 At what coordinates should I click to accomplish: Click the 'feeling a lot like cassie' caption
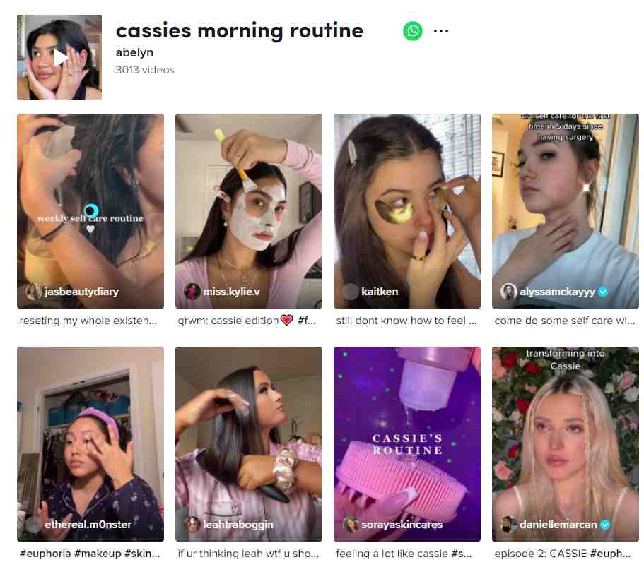404,554
